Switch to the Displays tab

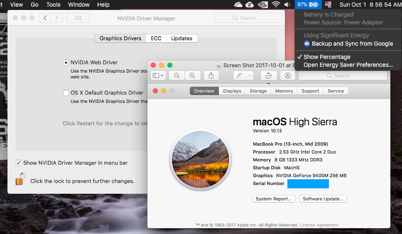232,91
